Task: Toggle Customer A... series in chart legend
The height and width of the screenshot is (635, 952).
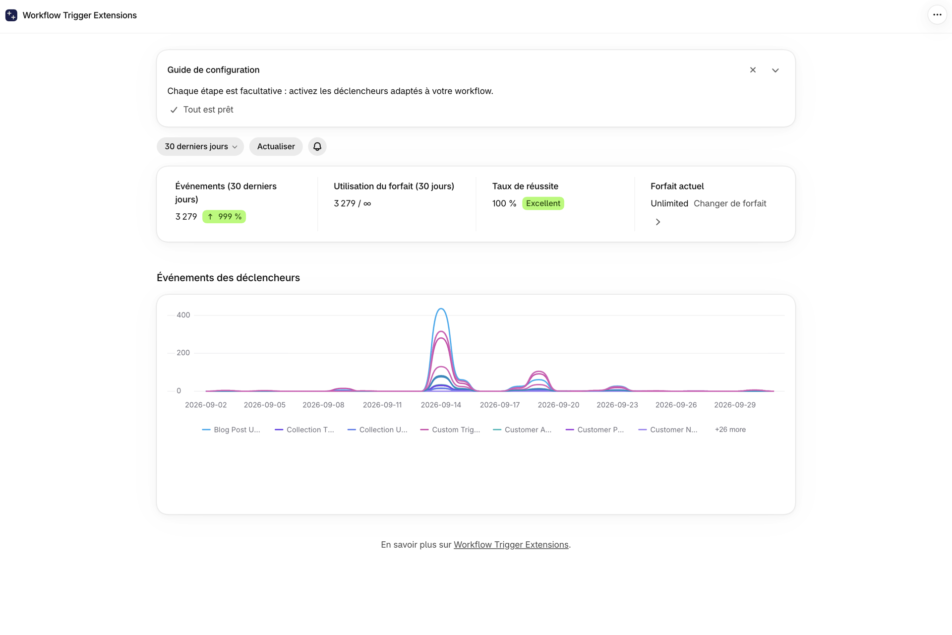Action: click(522, 430)
